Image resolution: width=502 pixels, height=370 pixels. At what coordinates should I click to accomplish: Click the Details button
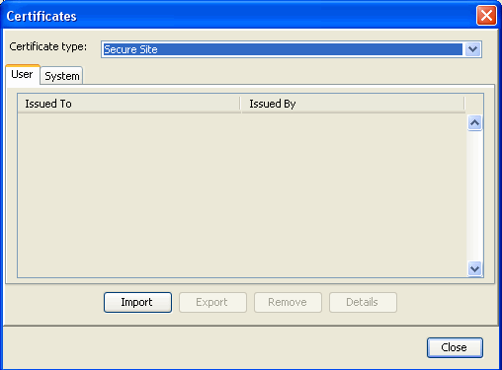pyautogui.click(x=363, y=302)
